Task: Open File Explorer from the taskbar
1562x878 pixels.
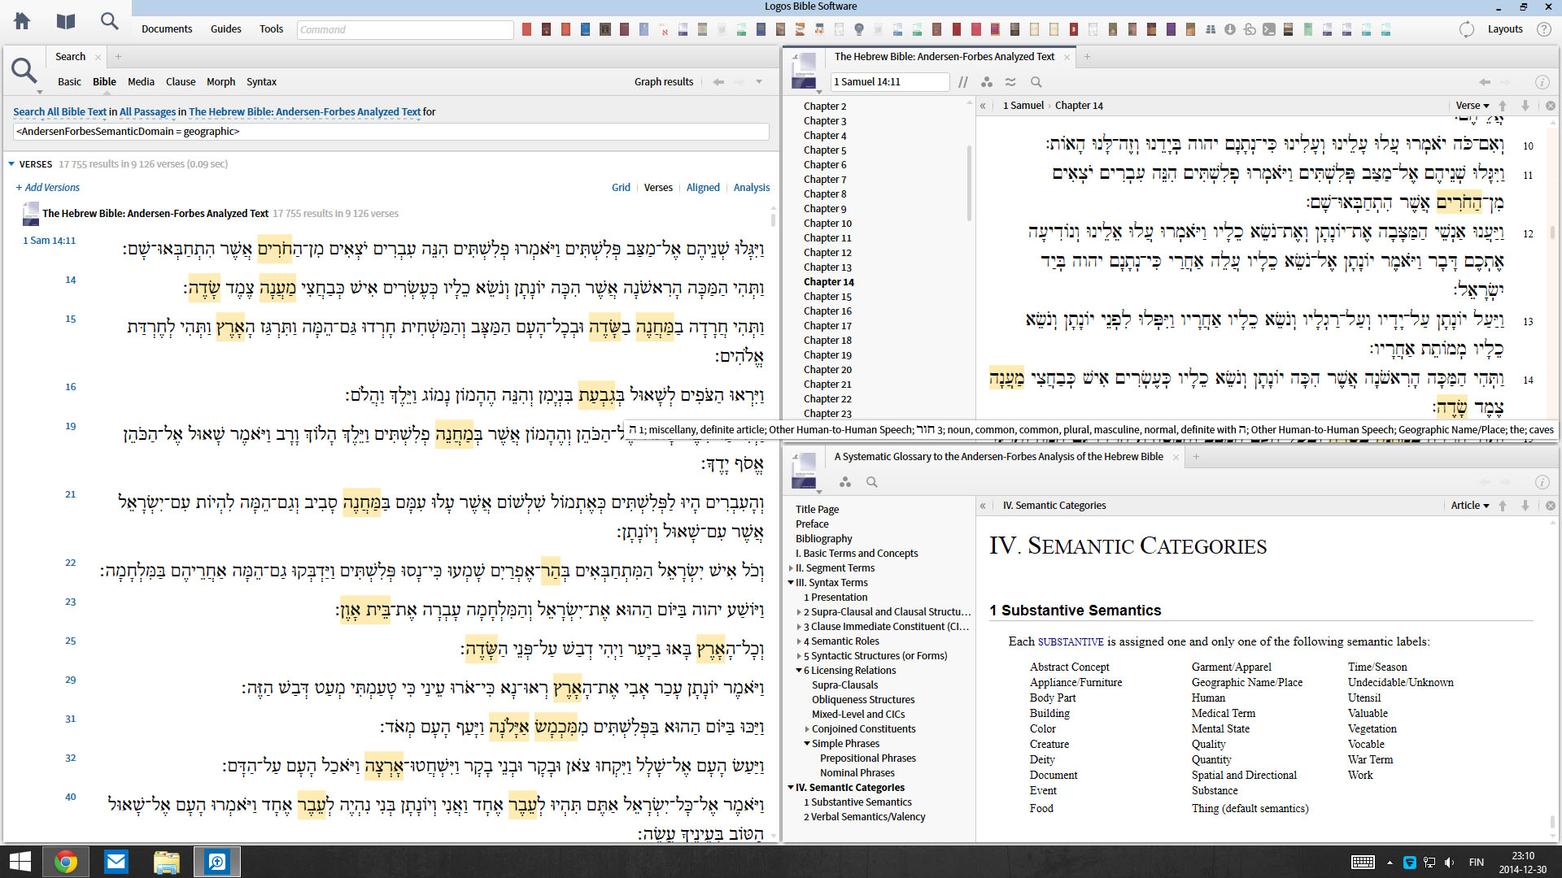Action: coord(167,862)
